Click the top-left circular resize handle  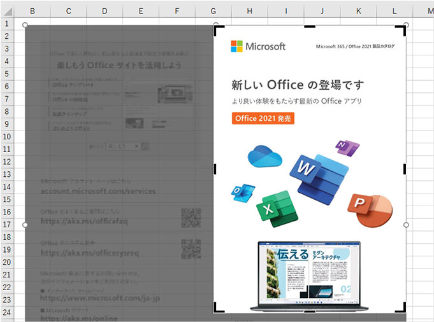click(25, 25)
